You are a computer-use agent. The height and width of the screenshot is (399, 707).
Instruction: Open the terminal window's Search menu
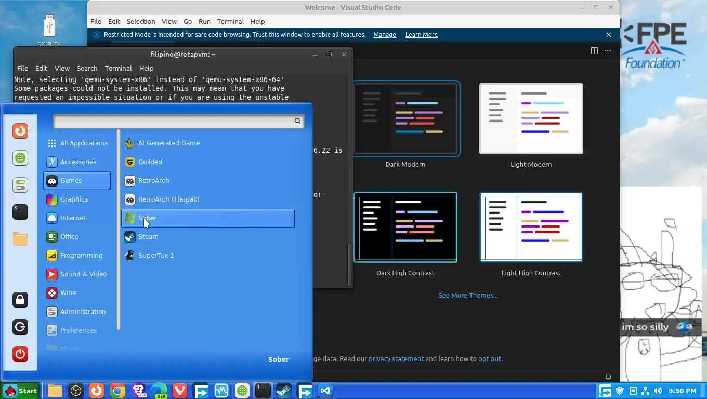coord(87,69)
